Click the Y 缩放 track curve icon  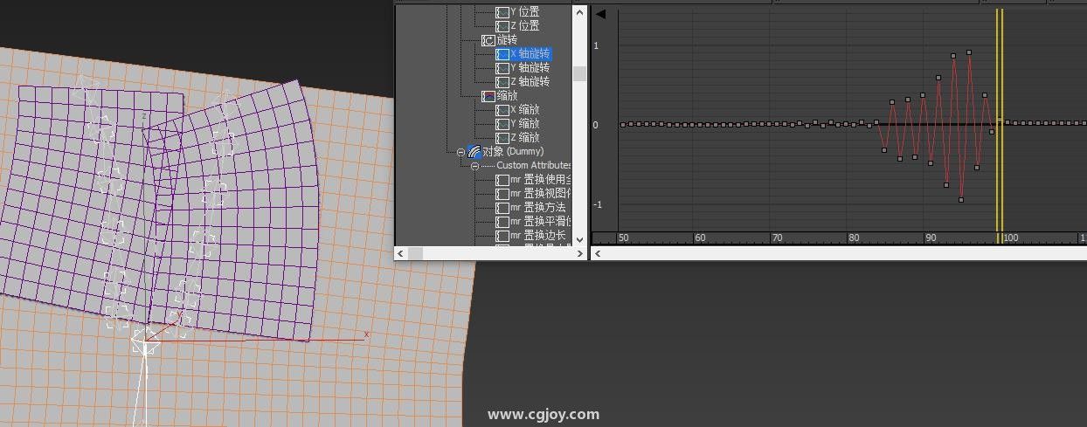[502, 124]
